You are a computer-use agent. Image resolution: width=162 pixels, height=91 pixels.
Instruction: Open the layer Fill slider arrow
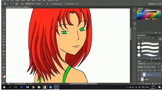tap(161, 70)
